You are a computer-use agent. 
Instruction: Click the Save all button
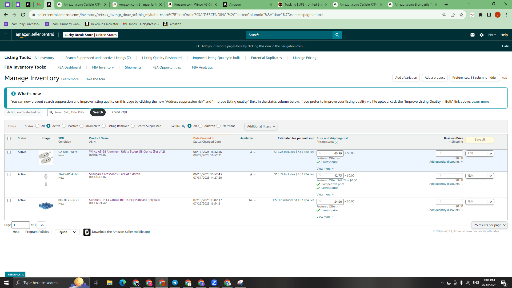pos(480,140)
